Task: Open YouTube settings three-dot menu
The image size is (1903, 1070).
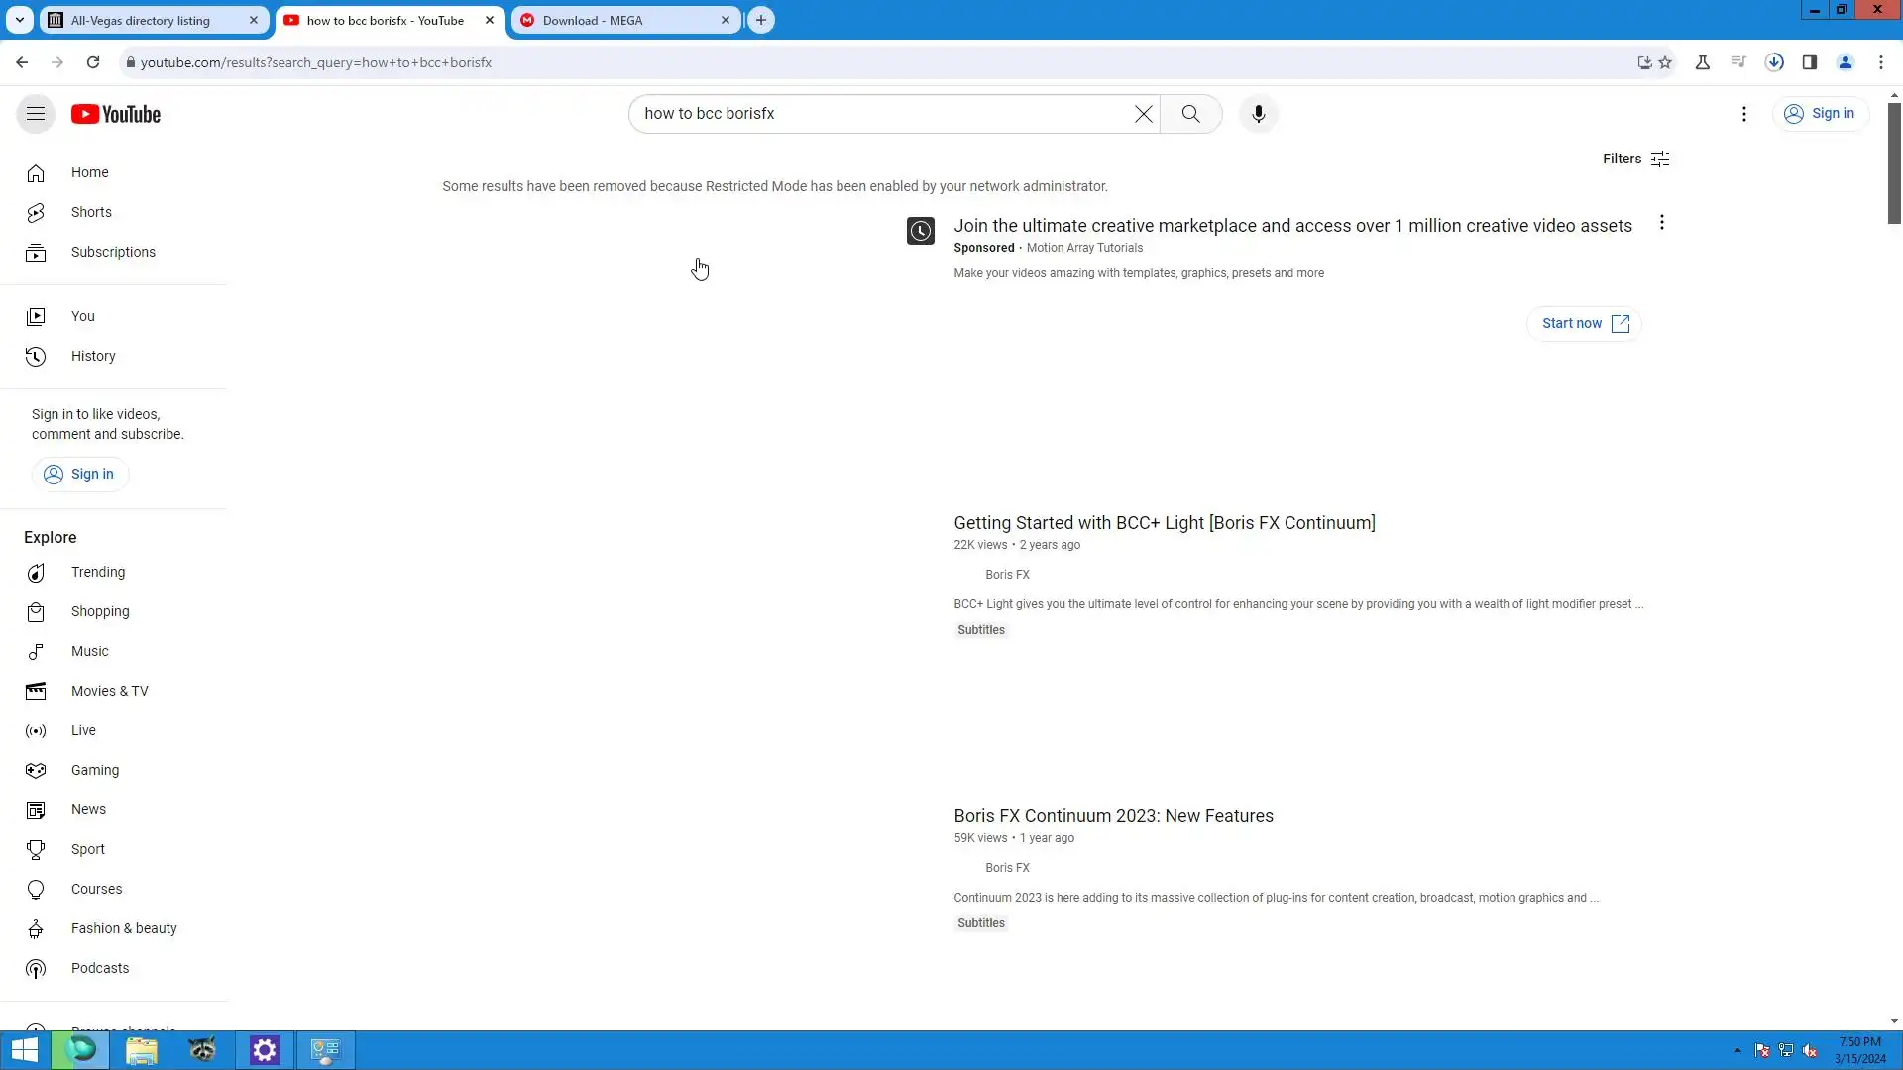Action: (1743, 114)
